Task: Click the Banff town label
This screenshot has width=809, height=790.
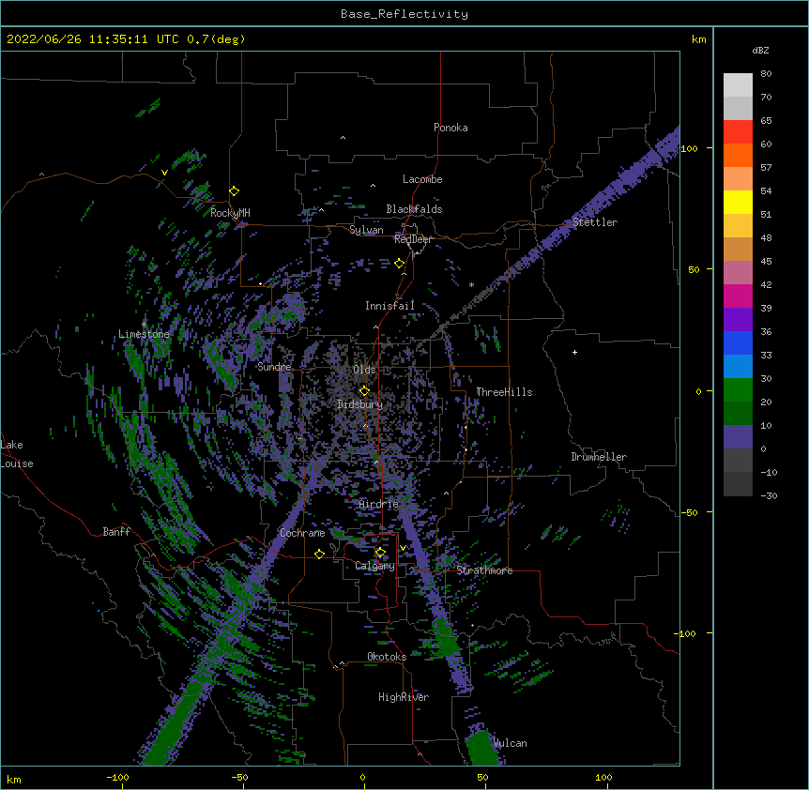Action: [116, 532]
